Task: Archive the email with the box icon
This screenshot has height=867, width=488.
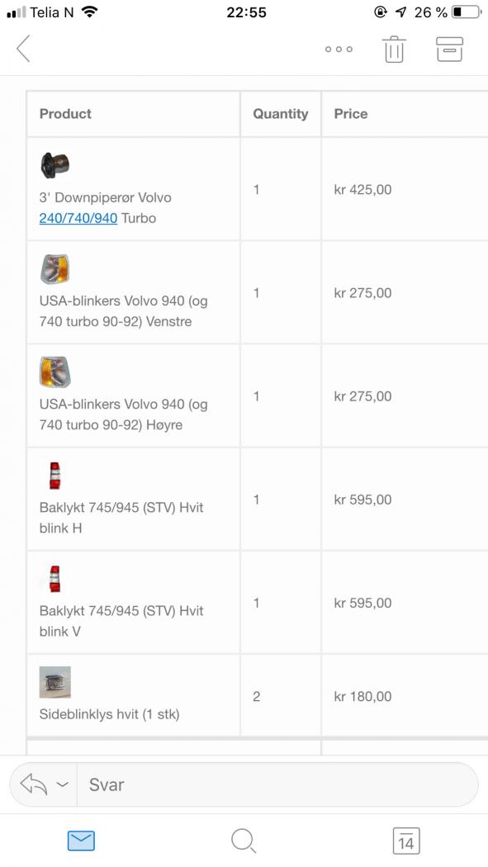Action: tap(449, 50)
